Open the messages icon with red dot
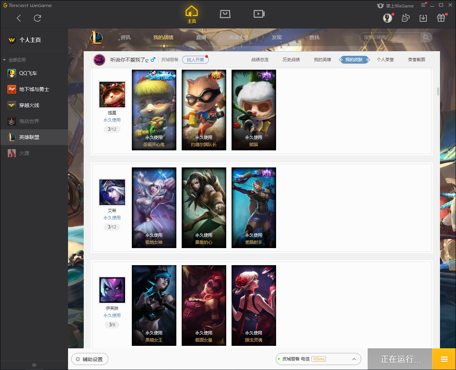This screenshot has width=456, height=370. (x=405, y=18)
